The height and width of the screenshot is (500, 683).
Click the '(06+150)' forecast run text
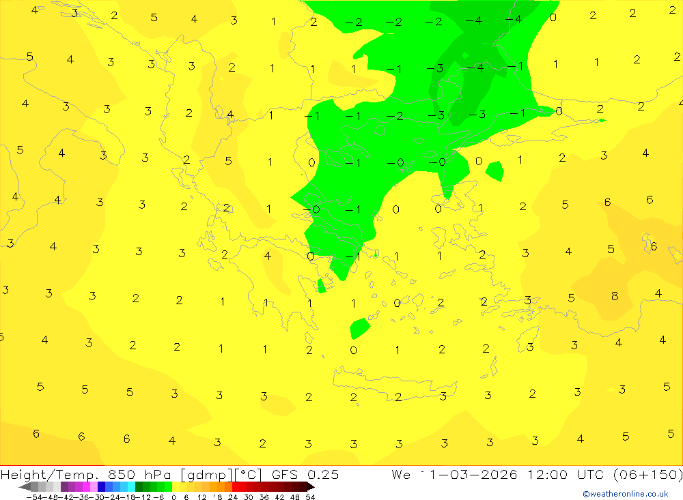pos(647,474)
